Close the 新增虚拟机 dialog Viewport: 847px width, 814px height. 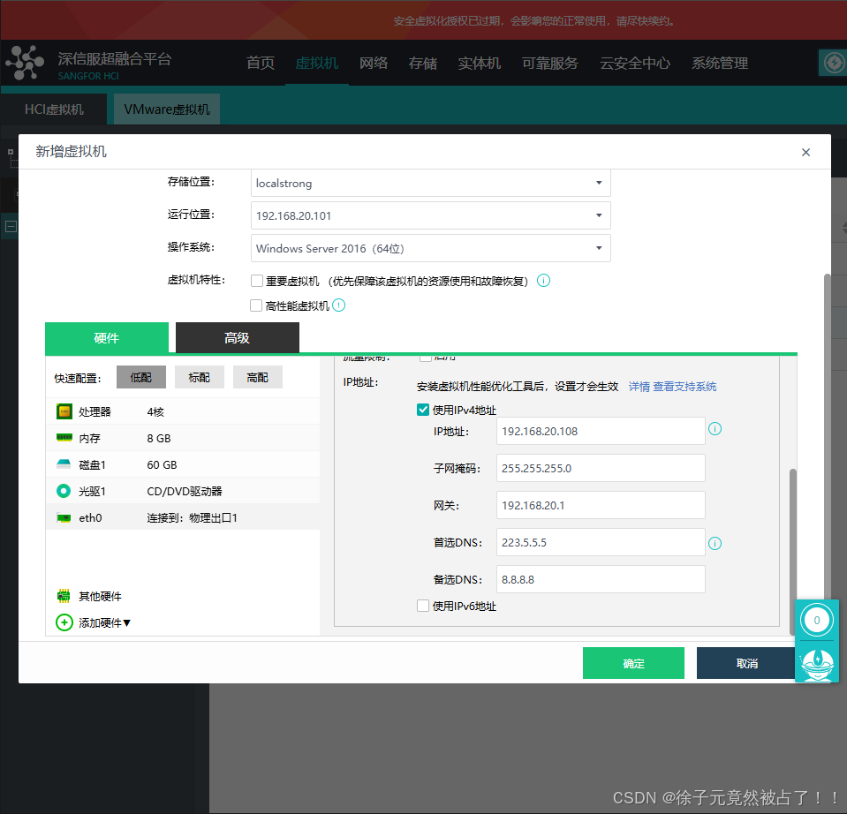(x=806, y=152)
